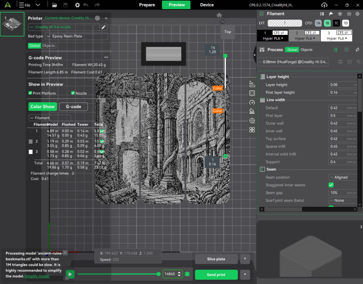Screen dimensions: 363x284
Task: Open the Filament view type dropdown
Action: 49,118
